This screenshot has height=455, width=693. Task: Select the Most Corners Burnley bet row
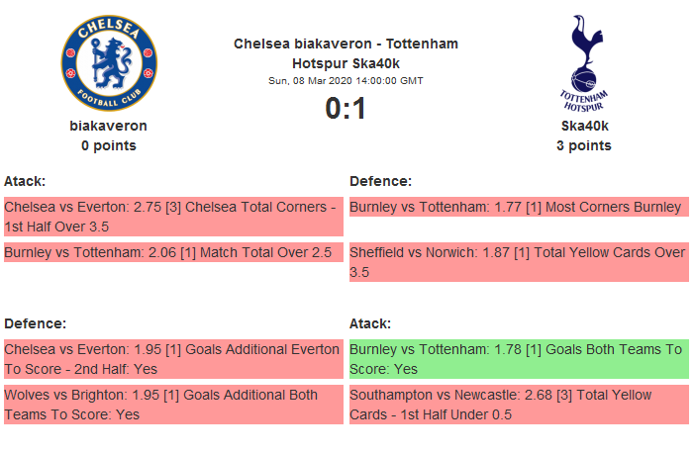(519, 207)
